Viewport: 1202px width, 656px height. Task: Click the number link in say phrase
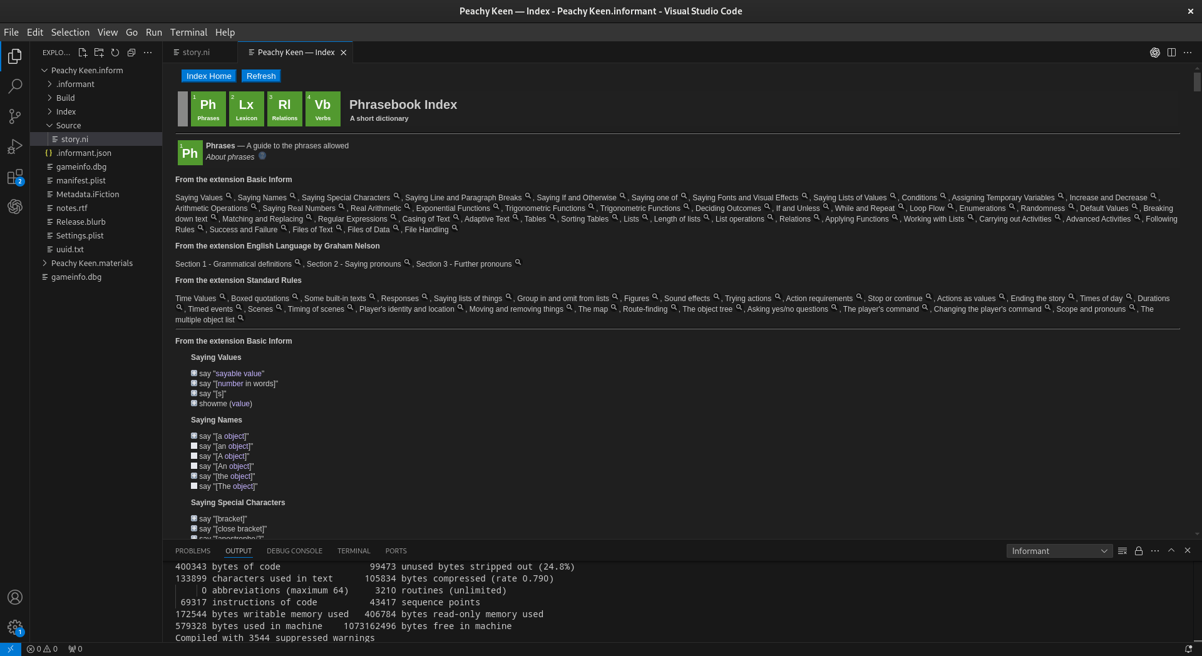tap(230, 384)
